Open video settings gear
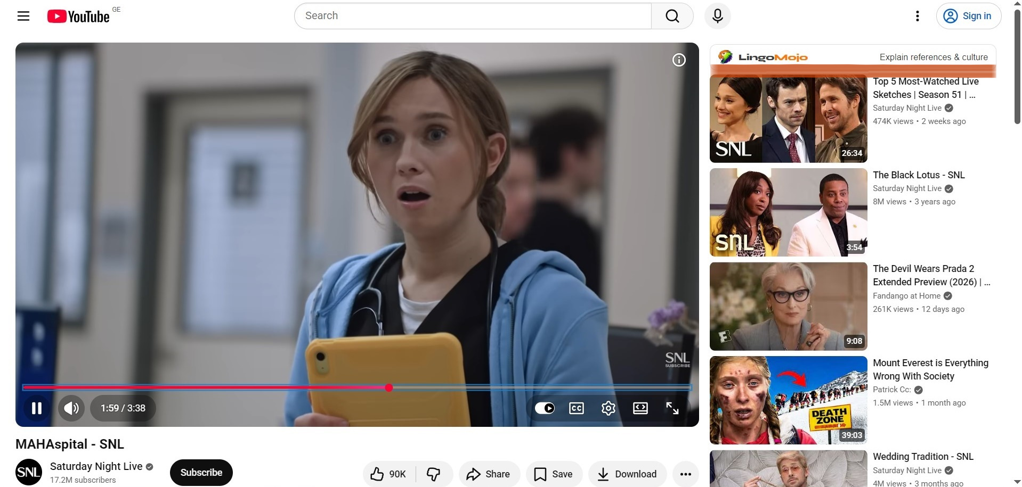 pos(609,408)
